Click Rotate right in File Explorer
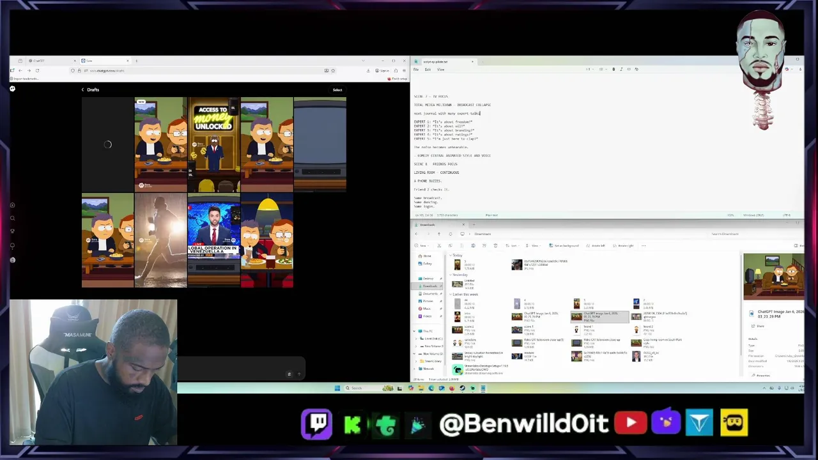Viewport: 818px width, 460px height. (624, 245)
